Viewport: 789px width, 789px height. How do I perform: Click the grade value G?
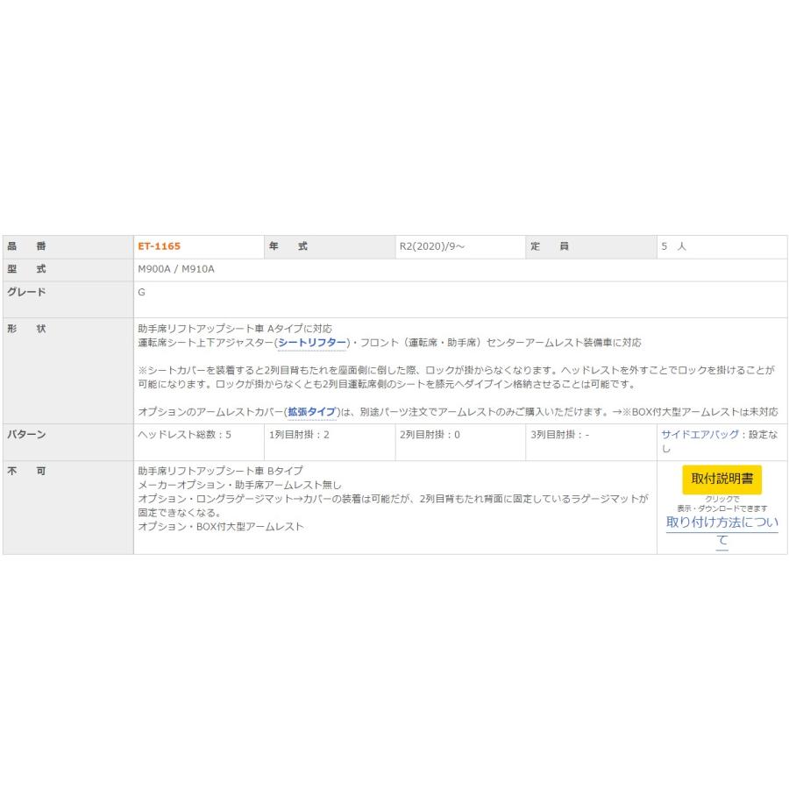coord(142,292)
